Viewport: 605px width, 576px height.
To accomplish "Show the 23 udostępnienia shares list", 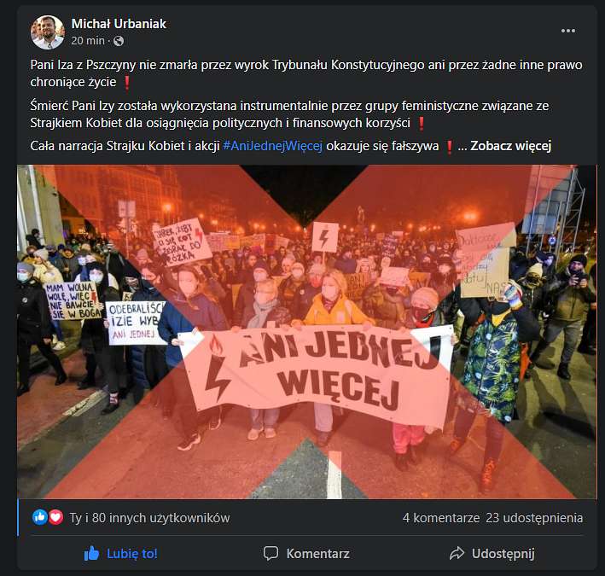I will [534, 518].
